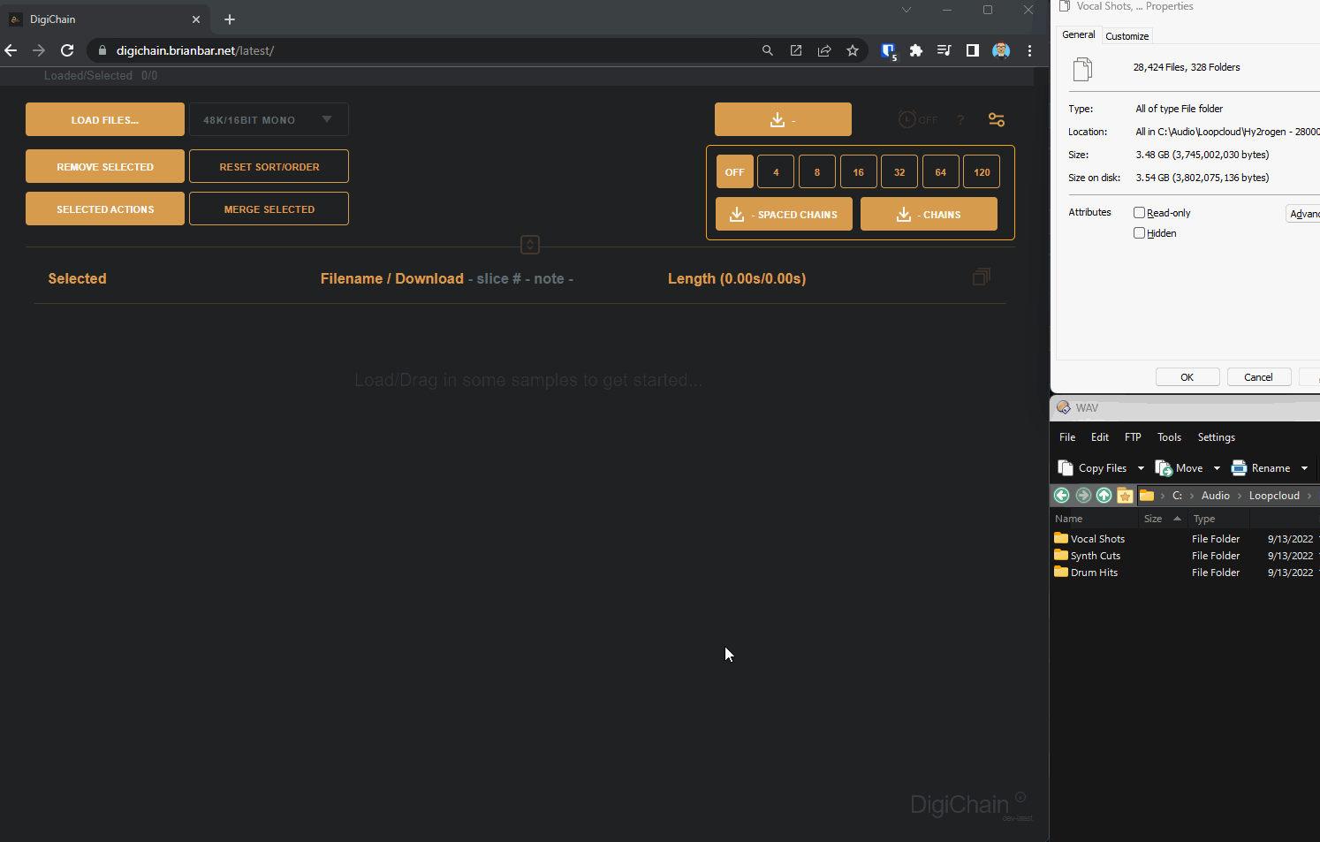Click the MERGE SELECTED button
This screenshot has height=842, width=1320.
point(269,209)
